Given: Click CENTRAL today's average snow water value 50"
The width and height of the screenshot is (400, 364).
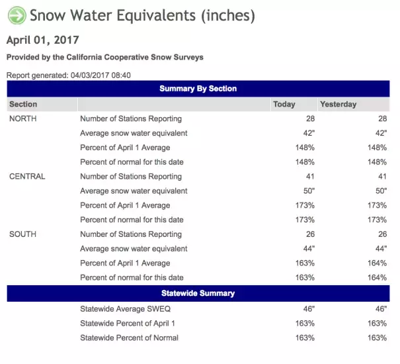Looking at the screenshot, I should tap(309, 191).
